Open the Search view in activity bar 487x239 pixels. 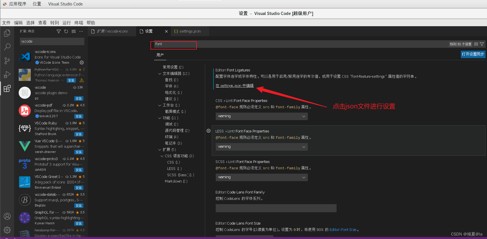pos(7,47)
